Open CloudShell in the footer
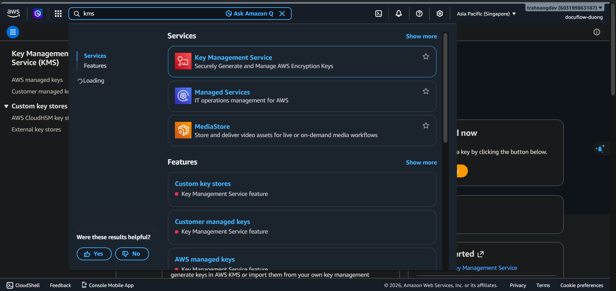 click(23, 285)
